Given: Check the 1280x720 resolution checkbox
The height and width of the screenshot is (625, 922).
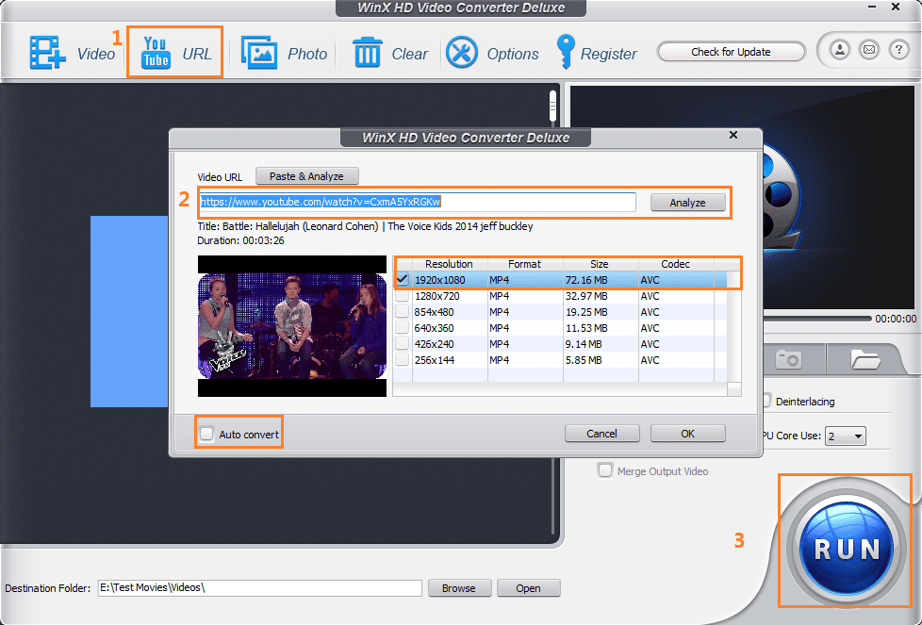Looking at the screenshot, I should pos(403,296).
